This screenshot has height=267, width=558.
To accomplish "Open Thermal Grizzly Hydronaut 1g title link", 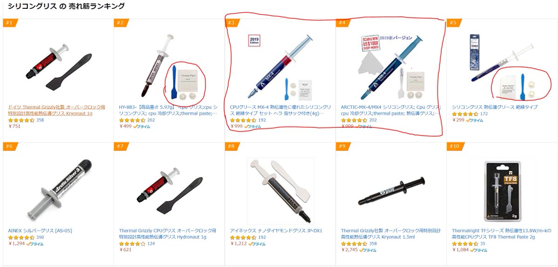I will pos(167,234).
